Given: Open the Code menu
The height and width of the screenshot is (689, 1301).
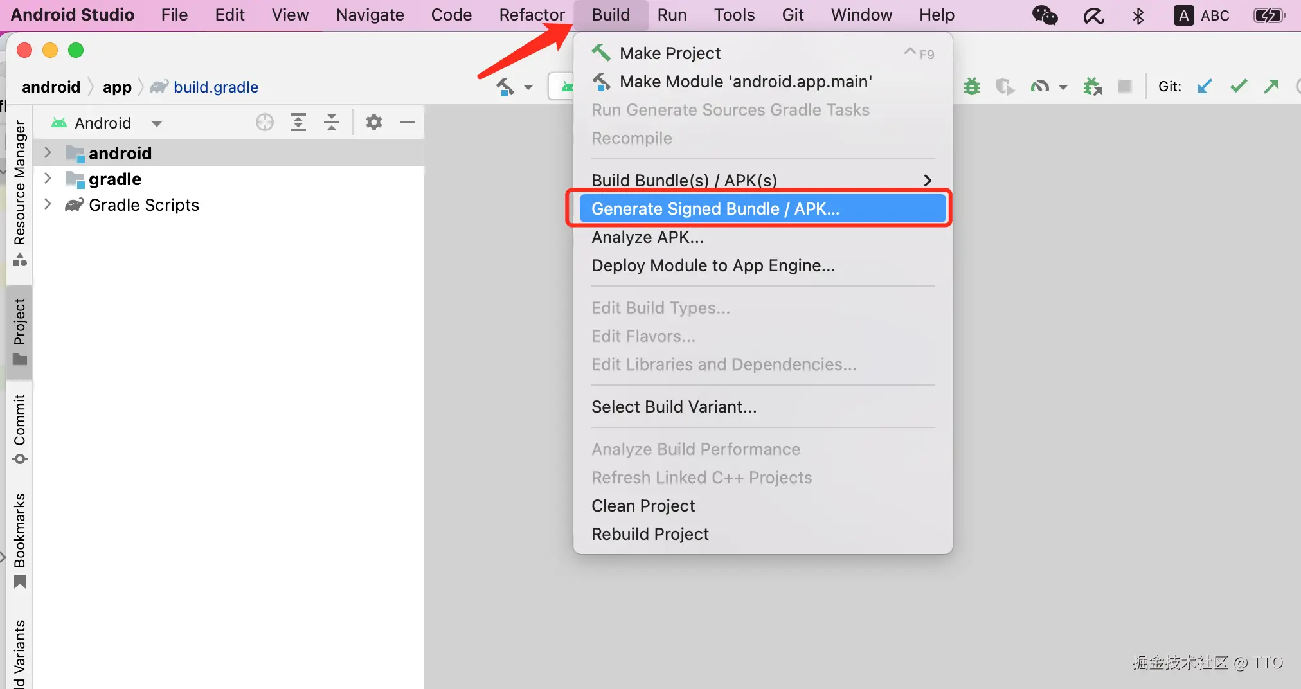Looking at the screenshot, I should [x=451, y=15].
